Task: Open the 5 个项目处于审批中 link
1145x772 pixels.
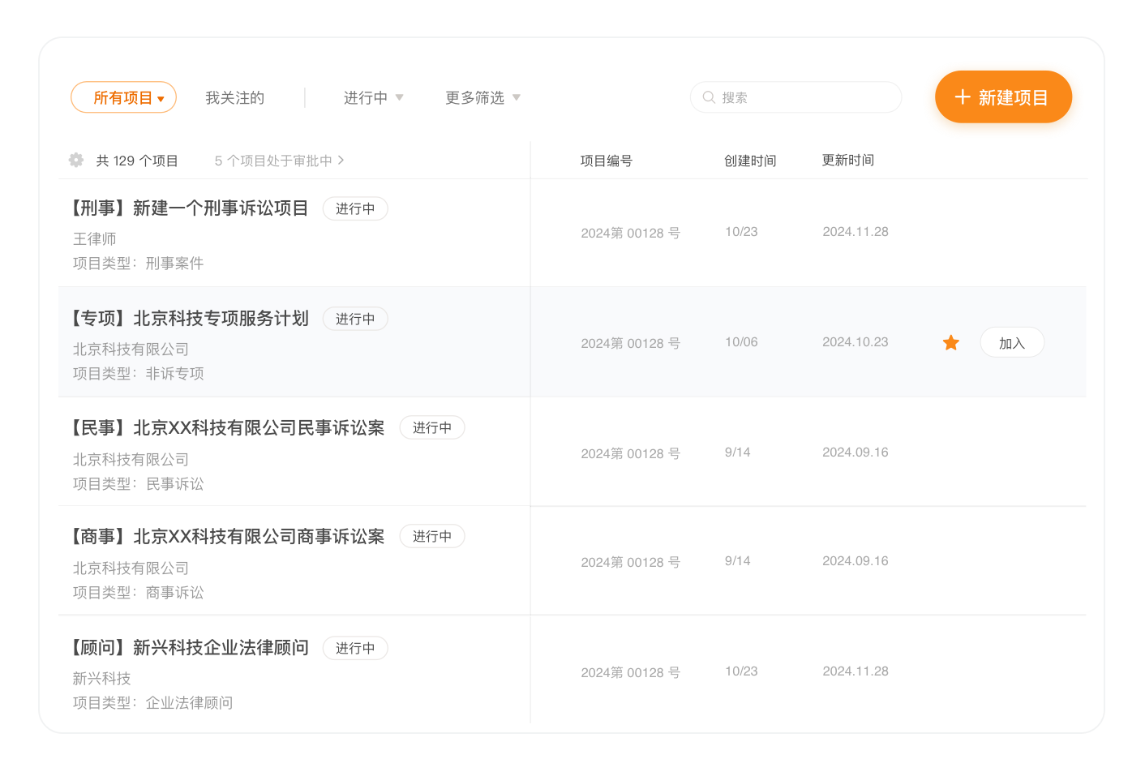Action: pyautogui.click(x=279, y=161)
